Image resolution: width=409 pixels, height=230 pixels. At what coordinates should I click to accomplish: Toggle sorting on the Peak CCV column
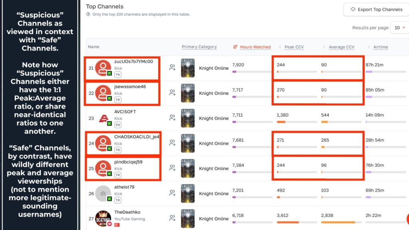pyautogui.click(x=294, y=47)
